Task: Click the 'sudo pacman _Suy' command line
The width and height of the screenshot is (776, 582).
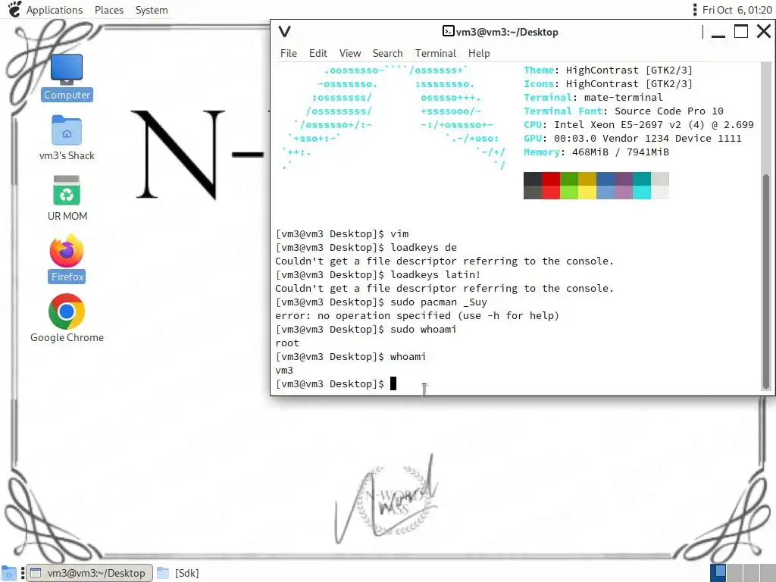Action: pyautogui.click(x=381, y=302)
